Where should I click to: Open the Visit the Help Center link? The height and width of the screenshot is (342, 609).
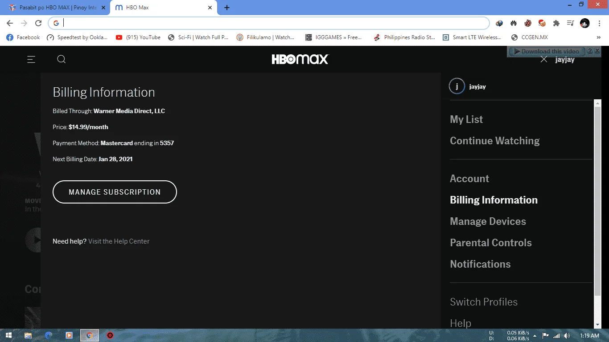119,241
